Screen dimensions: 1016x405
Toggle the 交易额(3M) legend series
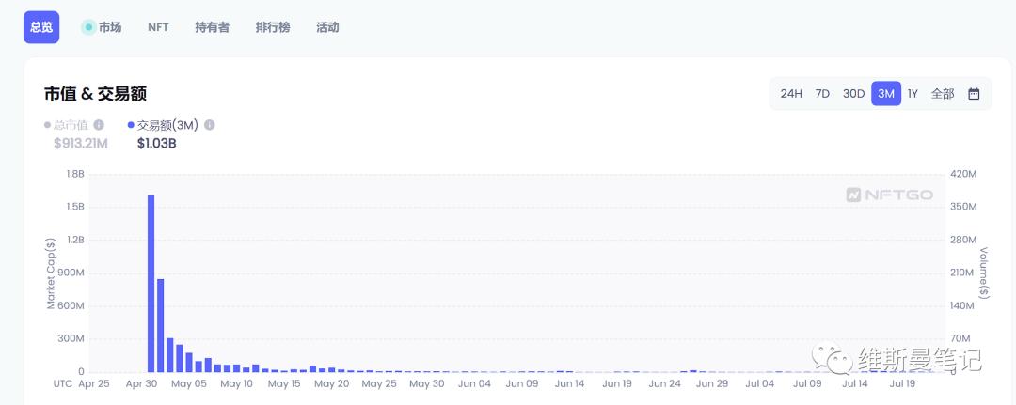click(164, 125)
